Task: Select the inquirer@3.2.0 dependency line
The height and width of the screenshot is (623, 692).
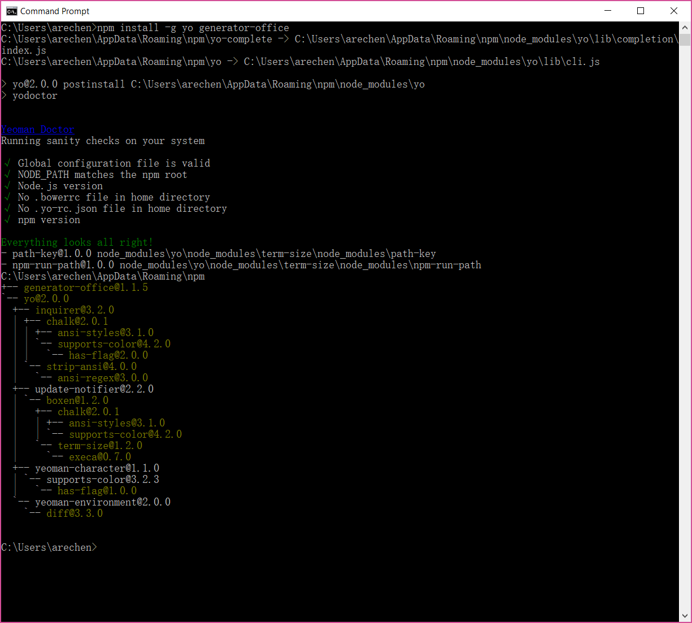Action: point(75,310)
